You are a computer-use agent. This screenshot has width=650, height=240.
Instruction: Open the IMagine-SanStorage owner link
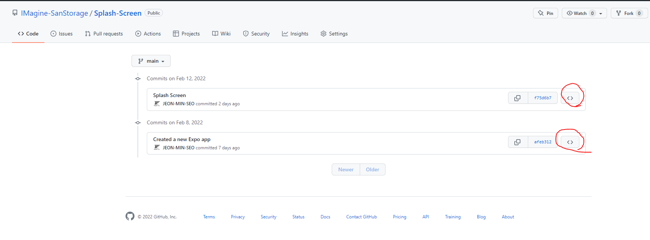click(x=55, y=13)
